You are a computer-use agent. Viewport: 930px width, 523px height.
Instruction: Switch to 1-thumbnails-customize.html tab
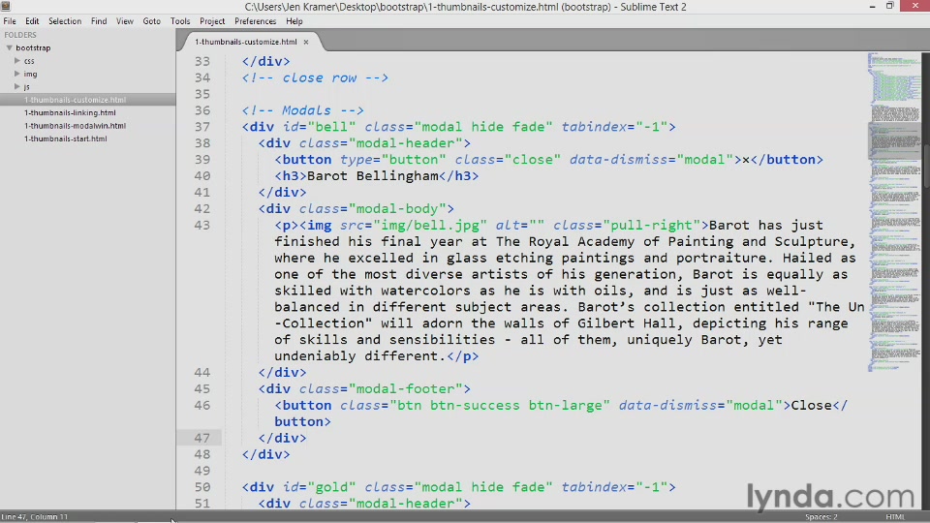click(245, 42)
